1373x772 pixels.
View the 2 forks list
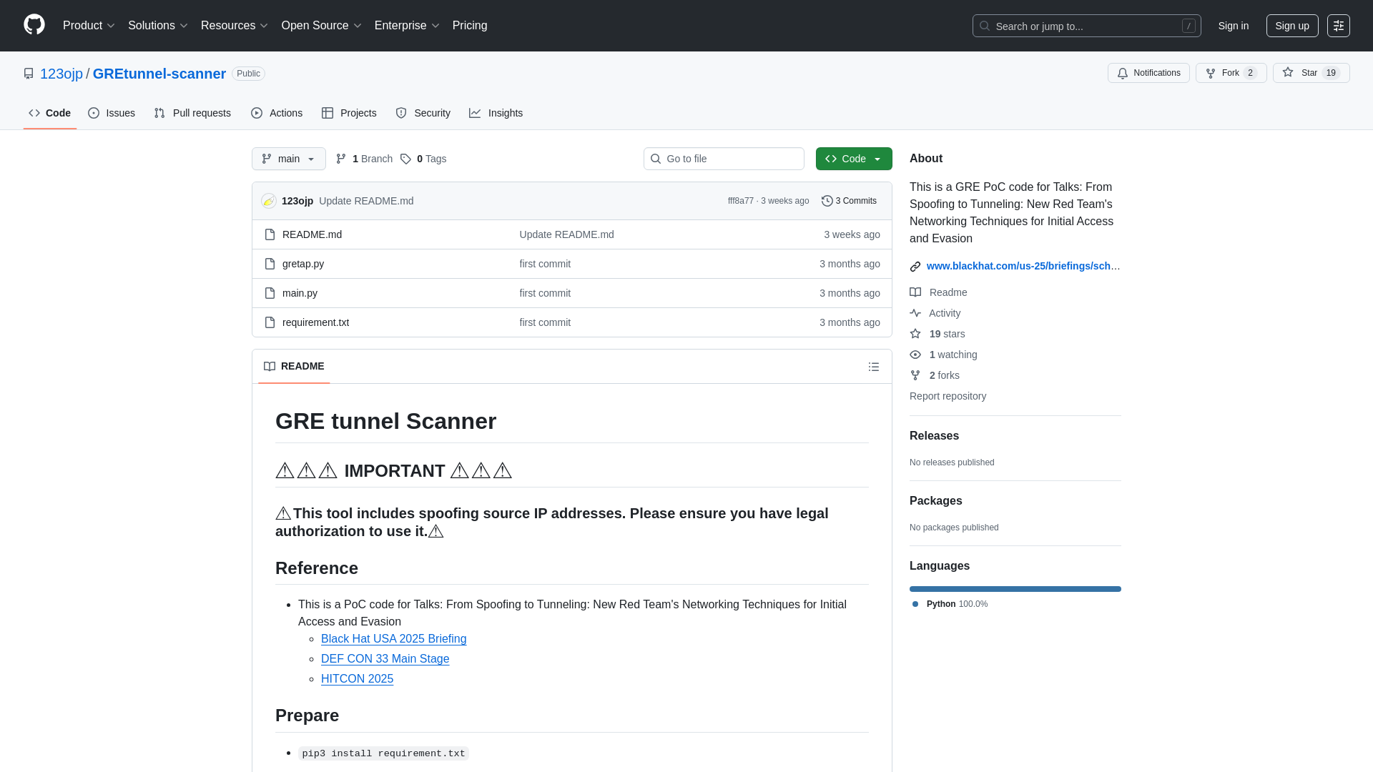coord(935,375)
